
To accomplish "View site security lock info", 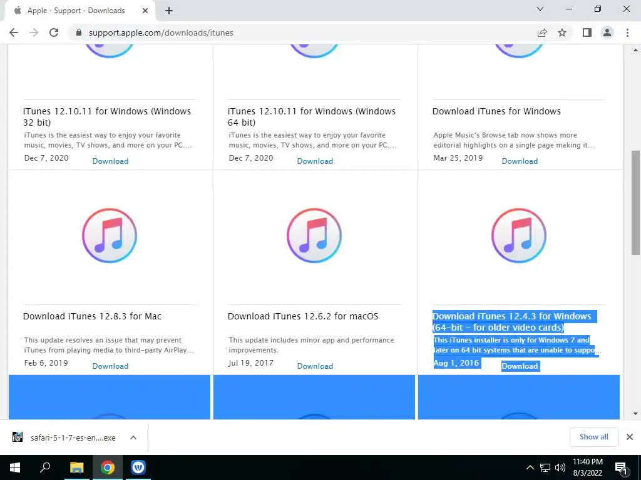I will [79, 32].
